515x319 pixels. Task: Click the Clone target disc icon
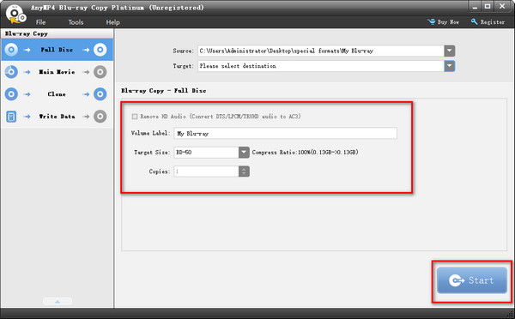(x=100, y=94)
